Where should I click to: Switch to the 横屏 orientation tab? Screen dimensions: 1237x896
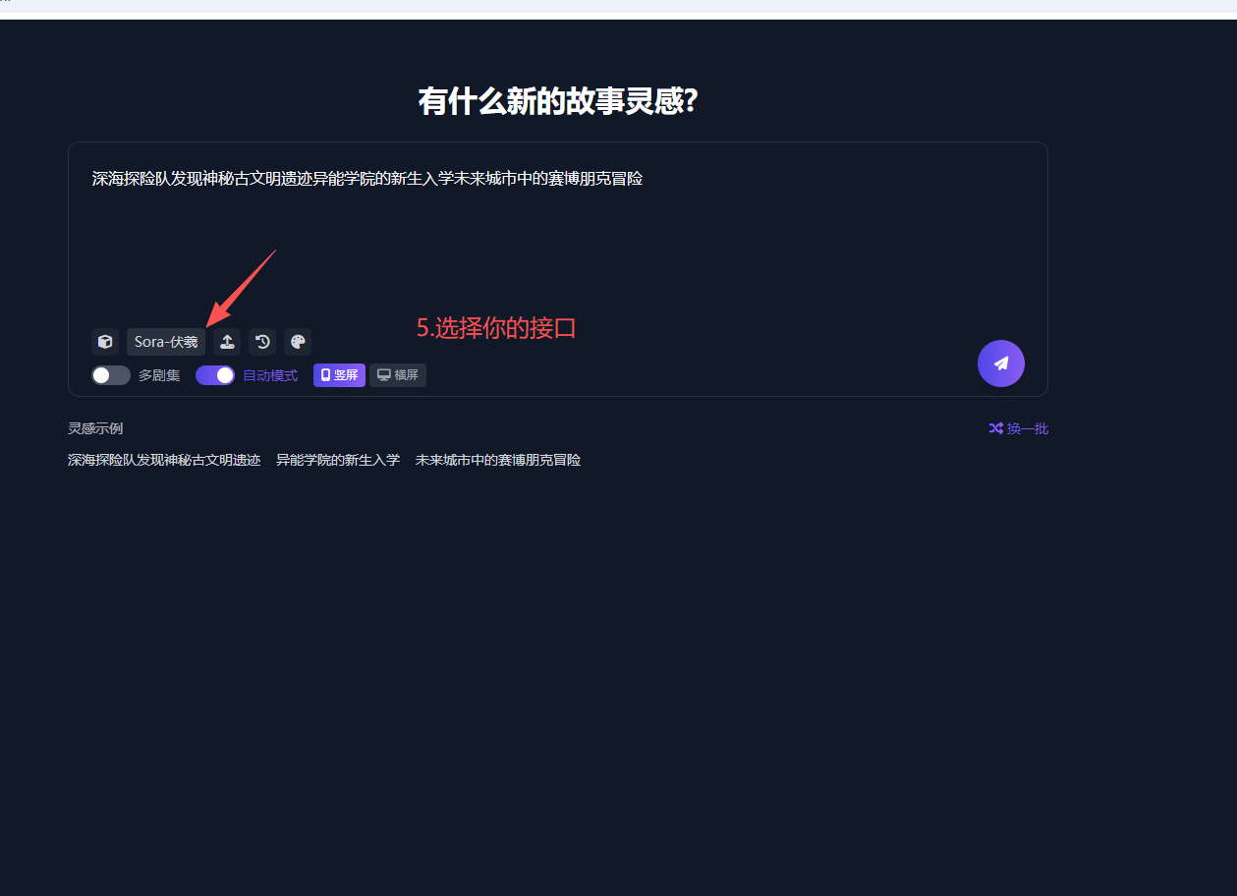tap(397, 374)
